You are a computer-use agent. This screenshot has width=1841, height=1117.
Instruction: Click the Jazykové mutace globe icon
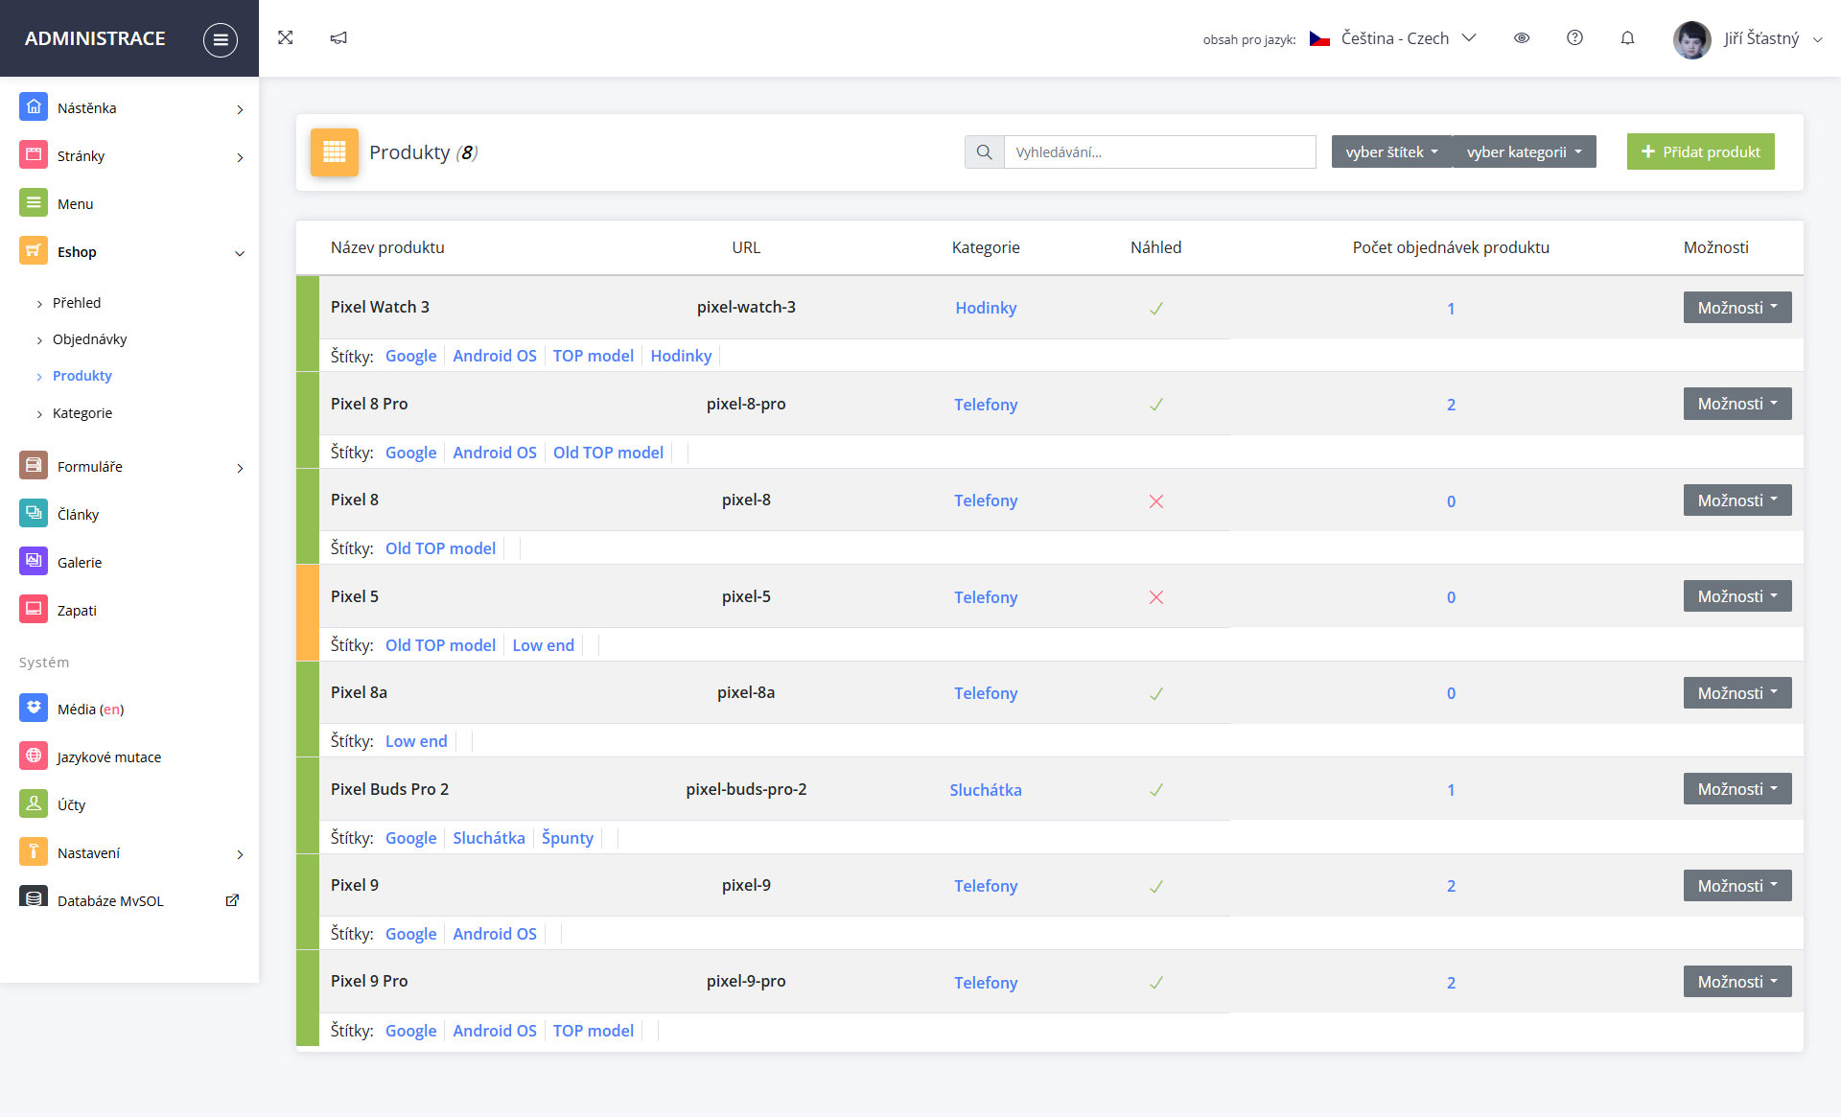[x=34, y=756]
